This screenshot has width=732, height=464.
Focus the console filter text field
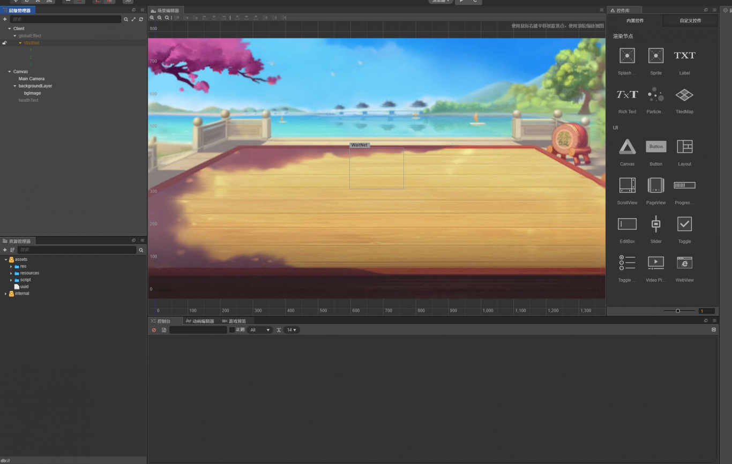pos(198,330)
